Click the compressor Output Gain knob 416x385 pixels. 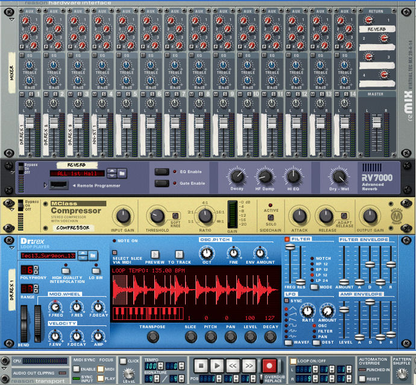point(370,216)
